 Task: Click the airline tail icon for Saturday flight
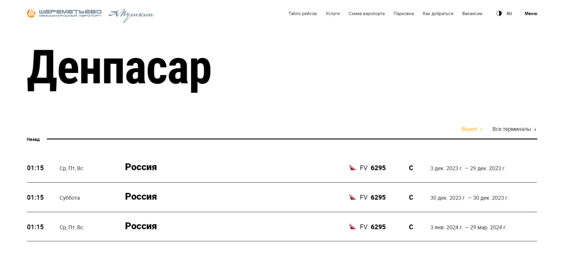352,197
